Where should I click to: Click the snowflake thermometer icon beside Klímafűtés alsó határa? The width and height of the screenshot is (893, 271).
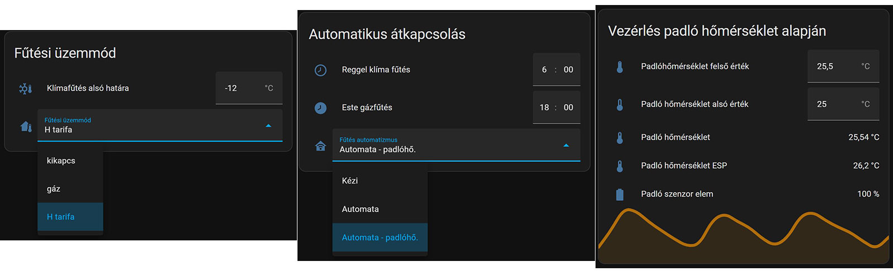click(26, 88)
